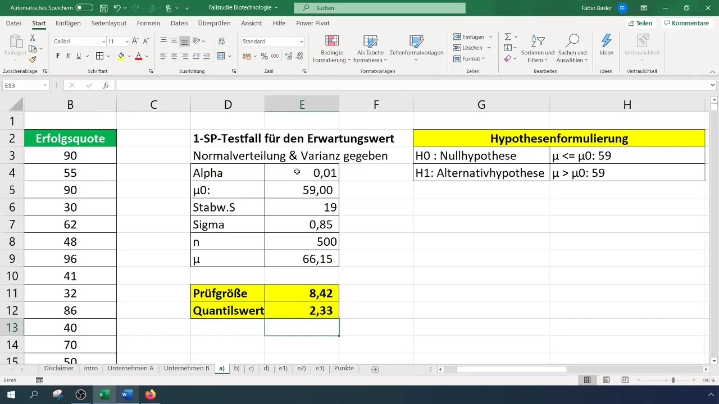
Task: Click the Orientation angled text icon
Action: [197, 42]
